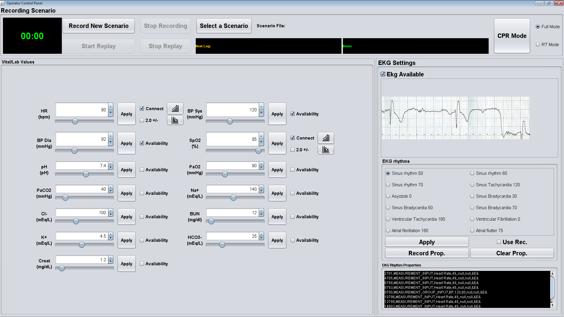Viewport: 564px width, 317px height.
Task: Increase Creat value with up arrow
Action: [111, 258]
